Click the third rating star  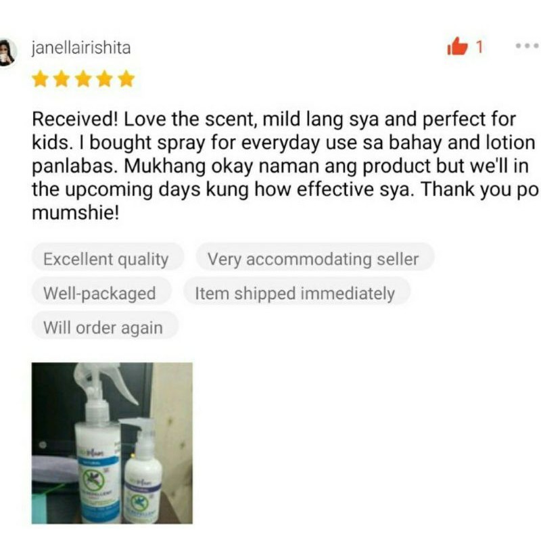point(83,79)
